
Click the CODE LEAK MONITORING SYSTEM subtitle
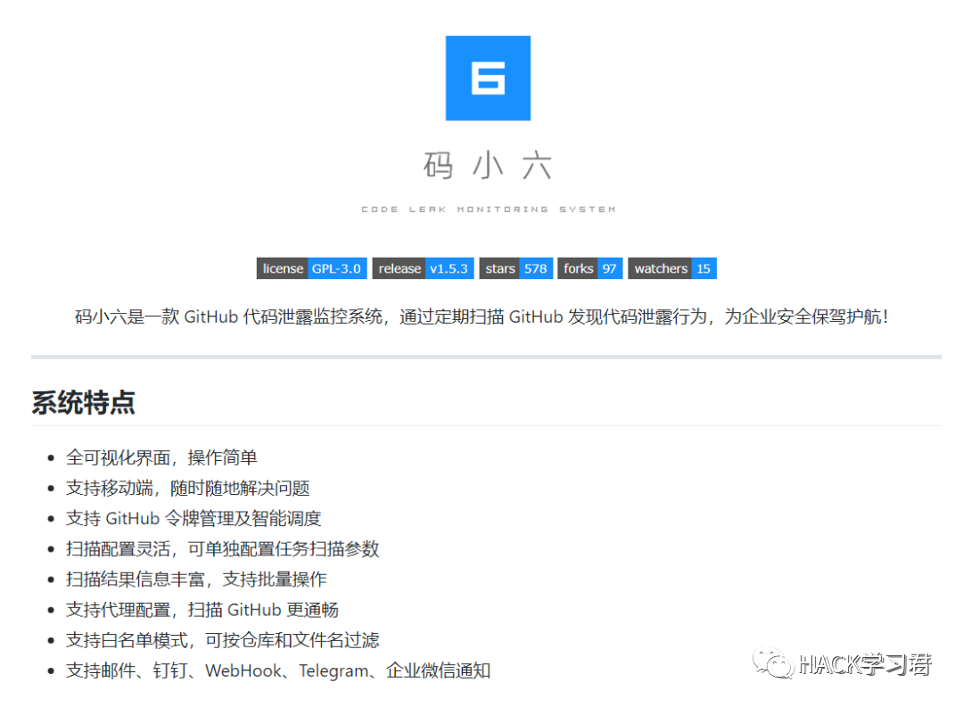(x=489, y=210)
